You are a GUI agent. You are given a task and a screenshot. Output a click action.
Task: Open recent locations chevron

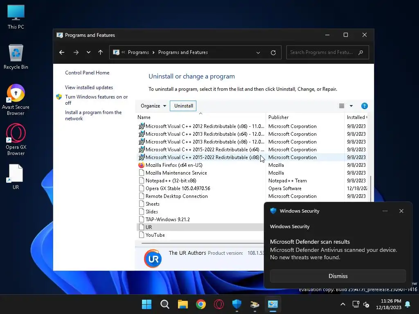click(88, 52)
